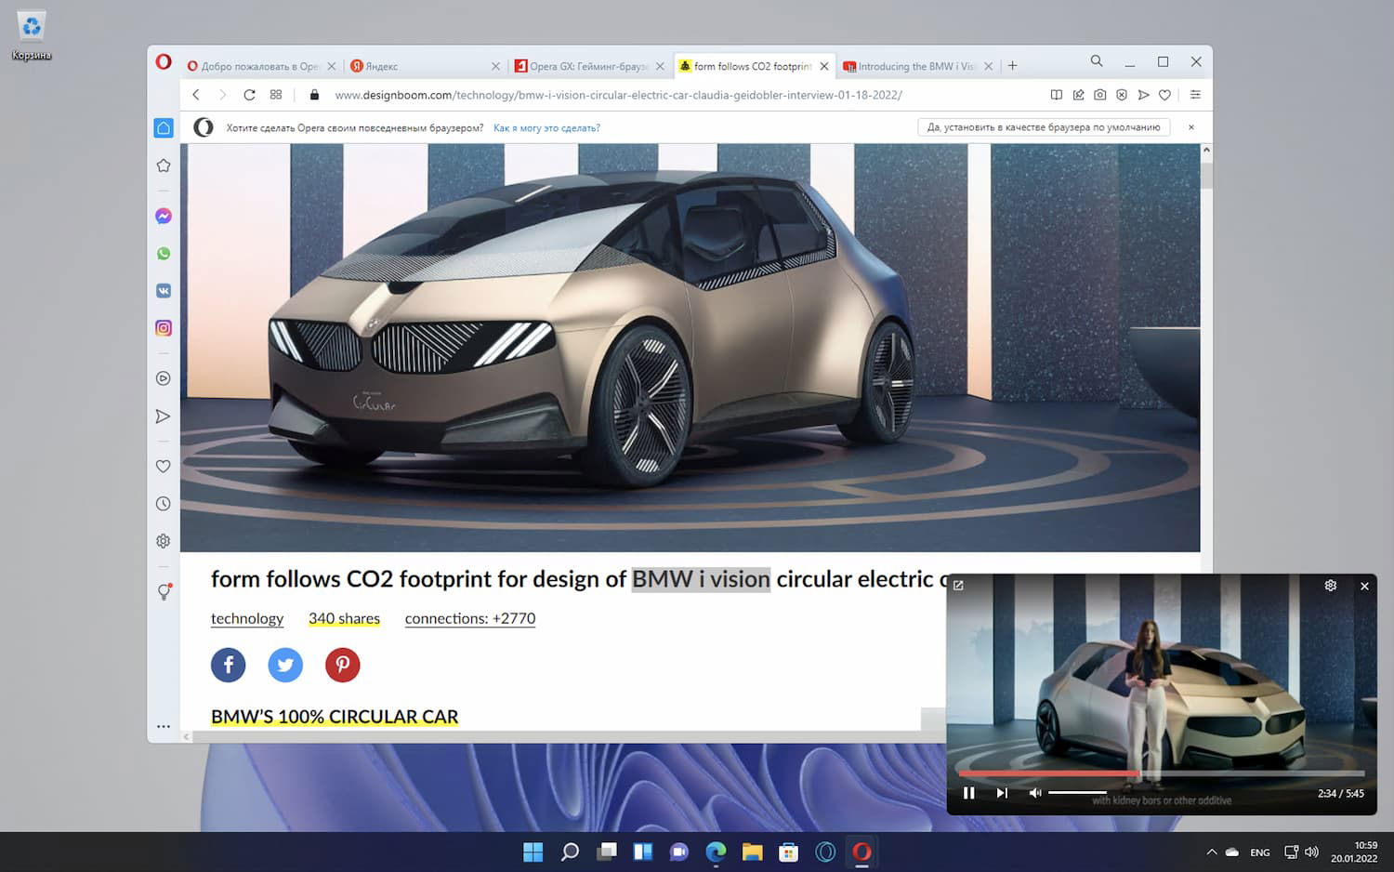The height and width of the screenshot is (872, 1394).
Task: Set Opera as the default browser
Action: pos(1044,127)
